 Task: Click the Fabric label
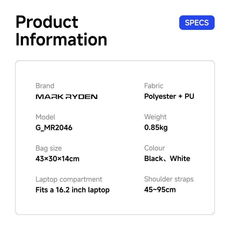coord(154,86)
